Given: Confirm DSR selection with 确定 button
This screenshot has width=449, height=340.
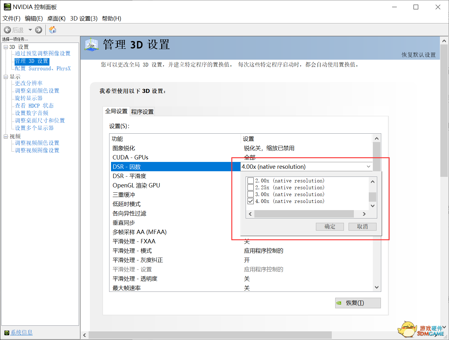Looking at the screenshot, I should [330, 227].
